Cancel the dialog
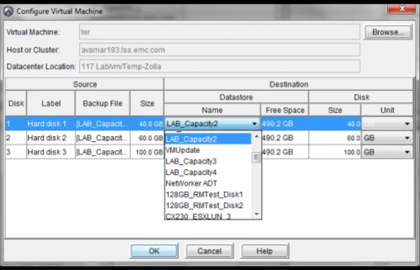This screenshot has height=270, width=420. tap(209, 251)
